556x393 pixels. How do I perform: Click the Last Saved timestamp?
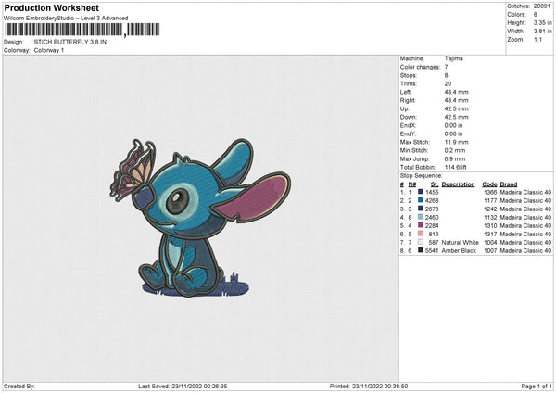coord(183,387)
